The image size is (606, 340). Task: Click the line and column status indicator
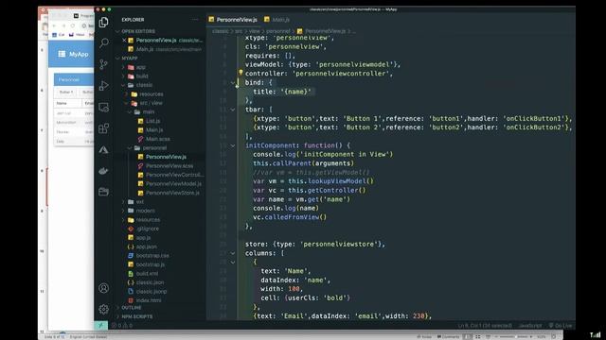coord(485,326)
